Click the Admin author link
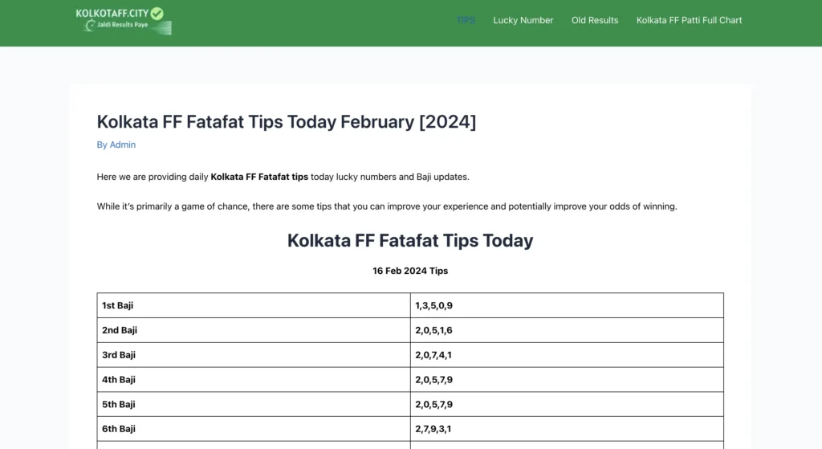The image size is (822, 449). (x=122, y=145)
